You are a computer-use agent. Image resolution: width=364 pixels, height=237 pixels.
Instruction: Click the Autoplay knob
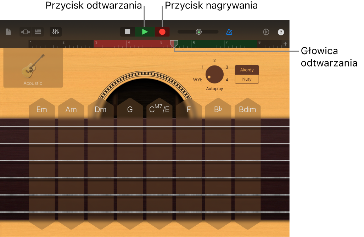pos(214,74)
